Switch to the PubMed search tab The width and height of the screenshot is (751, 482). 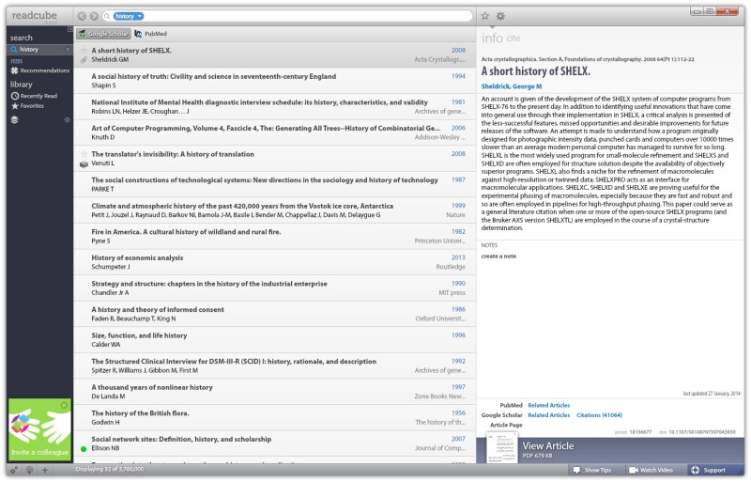tap(150, 34)
